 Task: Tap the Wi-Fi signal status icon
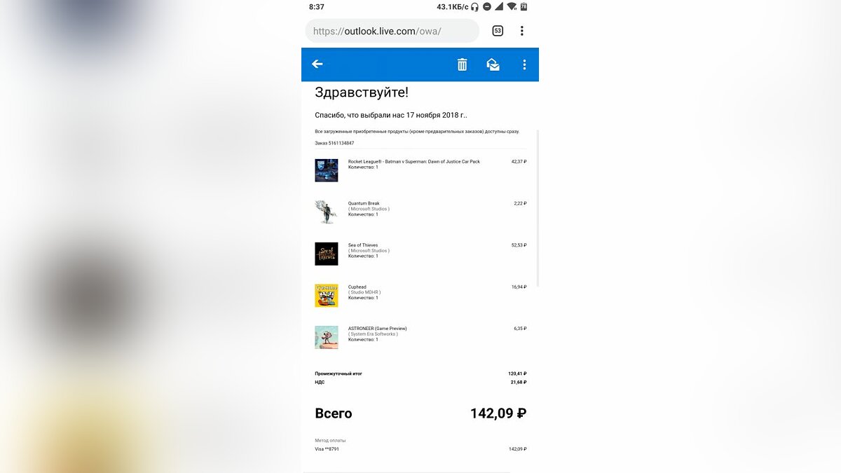point(512,6)
